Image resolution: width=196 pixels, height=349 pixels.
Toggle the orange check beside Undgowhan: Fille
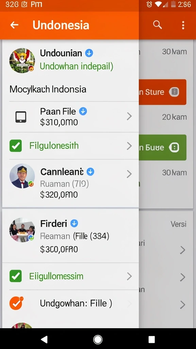16,303
